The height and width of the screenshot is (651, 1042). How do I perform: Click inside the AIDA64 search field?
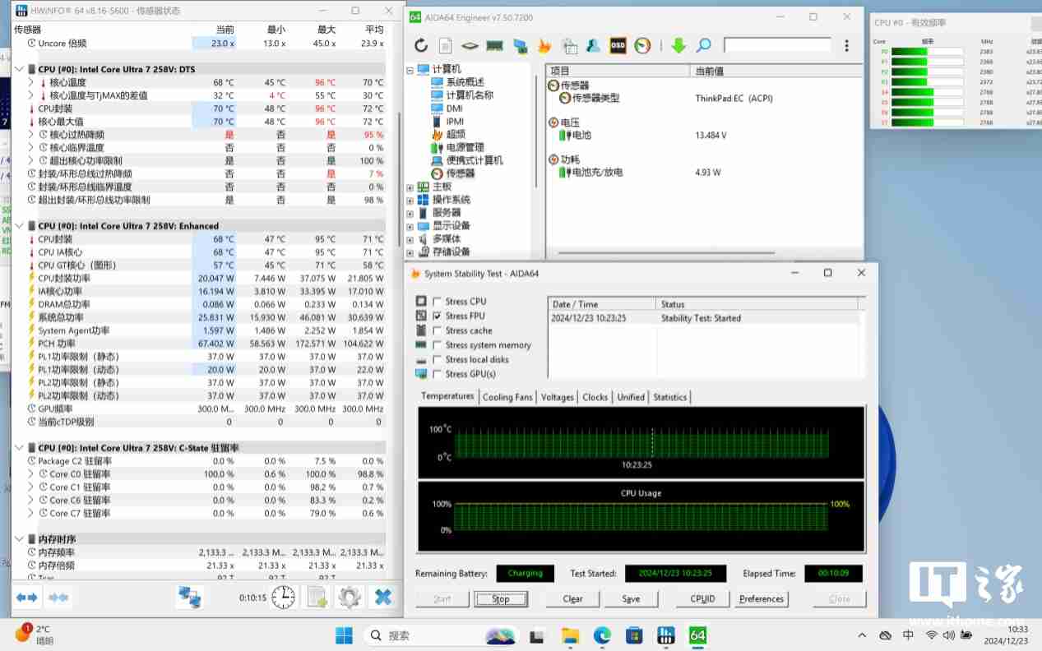point(777,45)
